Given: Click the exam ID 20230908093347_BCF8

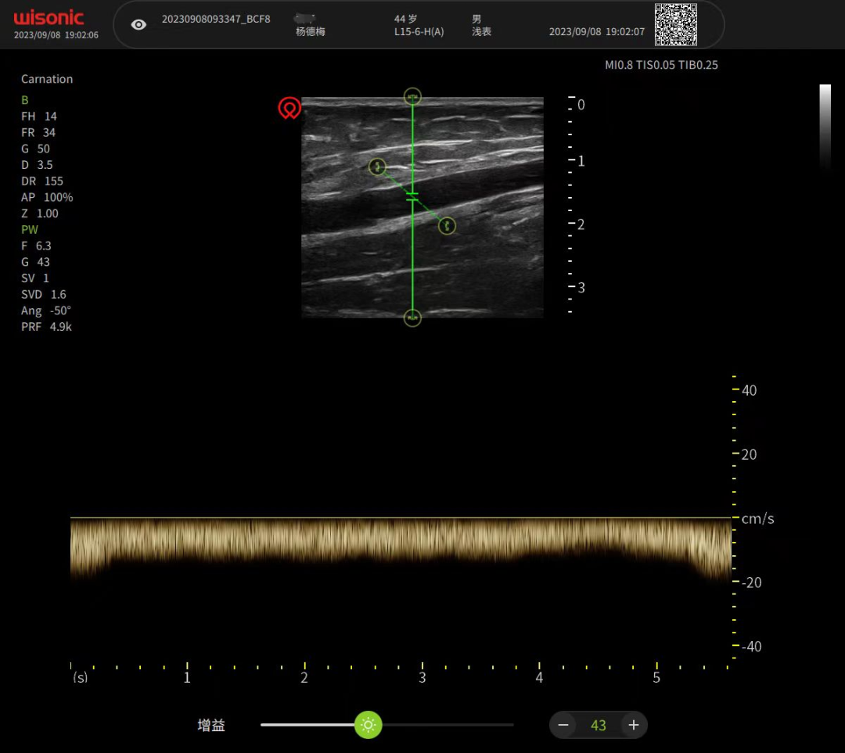Looking at the screenshot, I should [x=216, y=19].
